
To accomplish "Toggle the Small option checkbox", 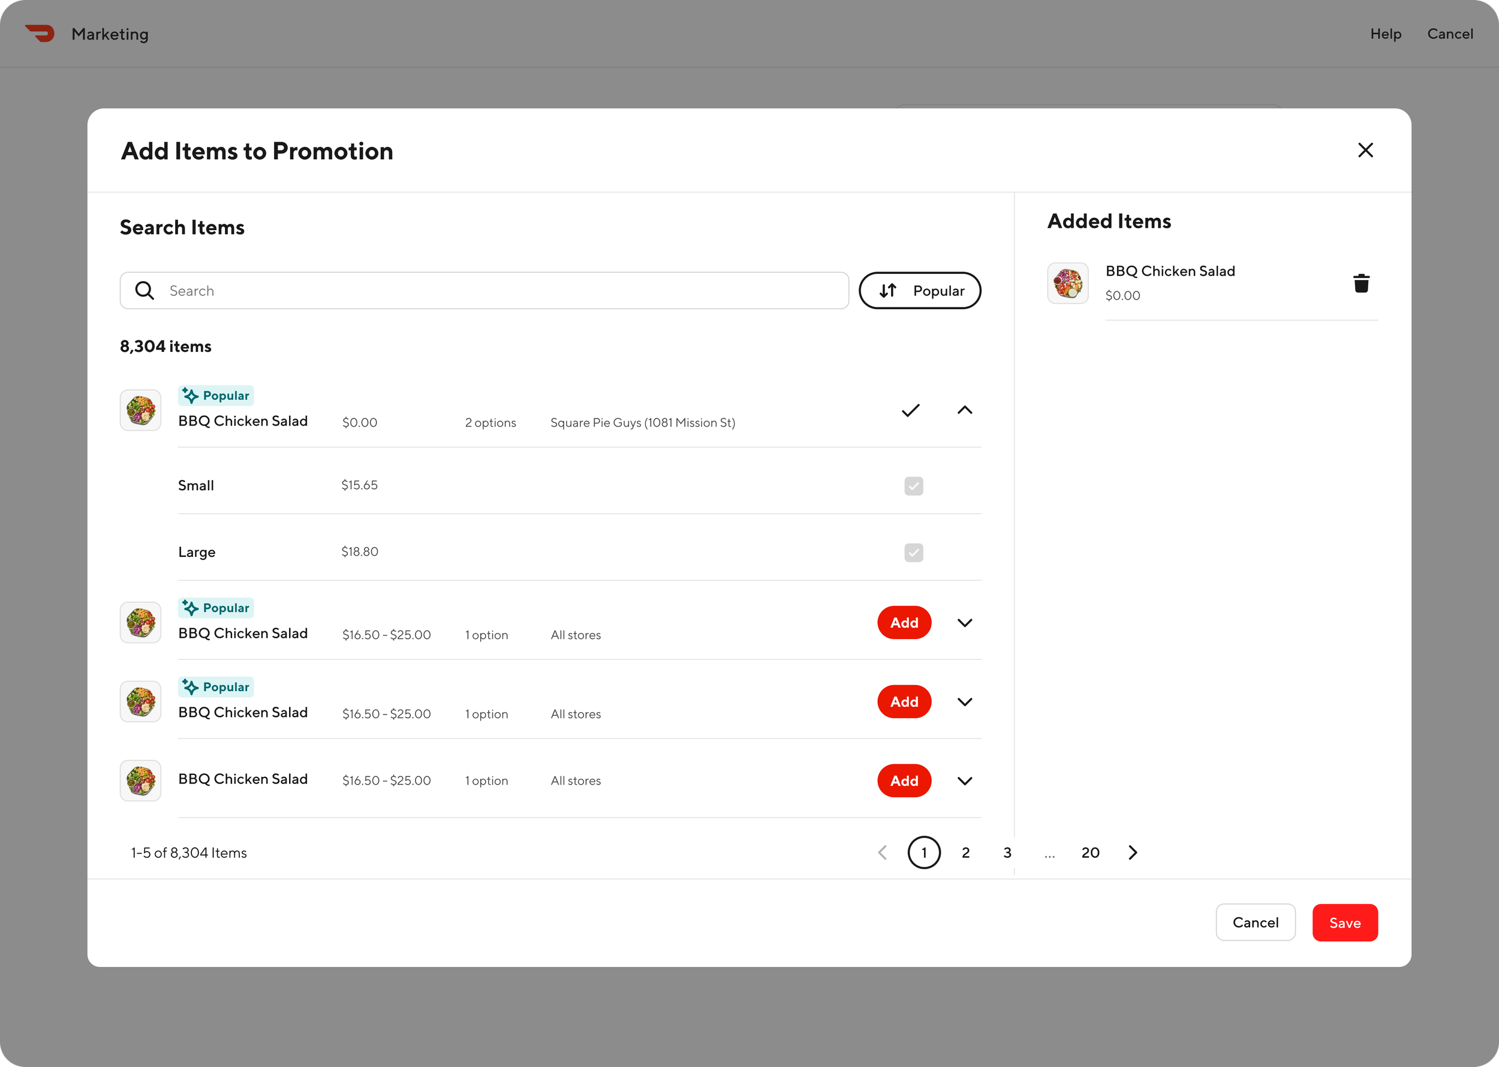I will pyautogui.click(x=913, y=486).
